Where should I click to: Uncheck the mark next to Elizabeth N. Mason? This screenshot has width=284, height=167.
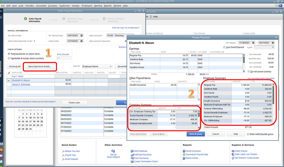tap(9, 80)
